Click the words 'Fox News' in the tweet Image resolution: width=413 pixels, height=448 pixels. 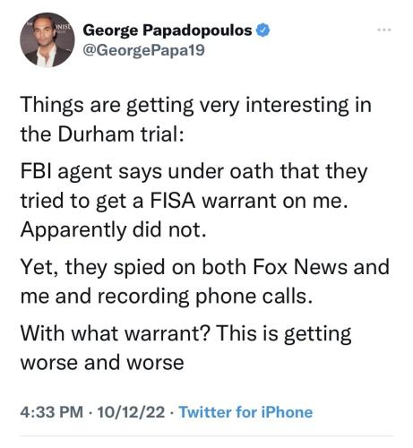point(300,266)
